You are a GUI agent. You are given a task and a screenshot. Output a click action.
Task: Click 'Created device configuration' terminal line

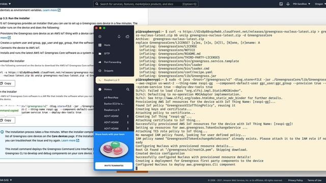click(x=160, y=154)
